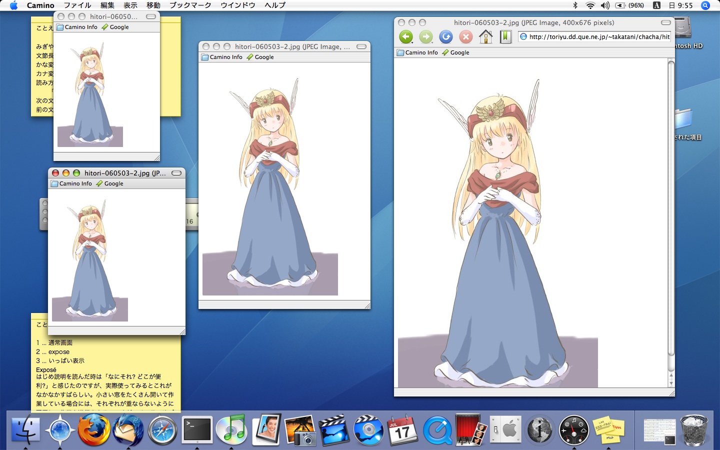Image resolution: width=720 pixels, height=450 pixels.
Task: Click the scroll up arrow in the largest window
Action: (671, 375)
